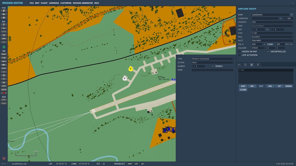Open the EDIT menu

(x=37, y=3)
